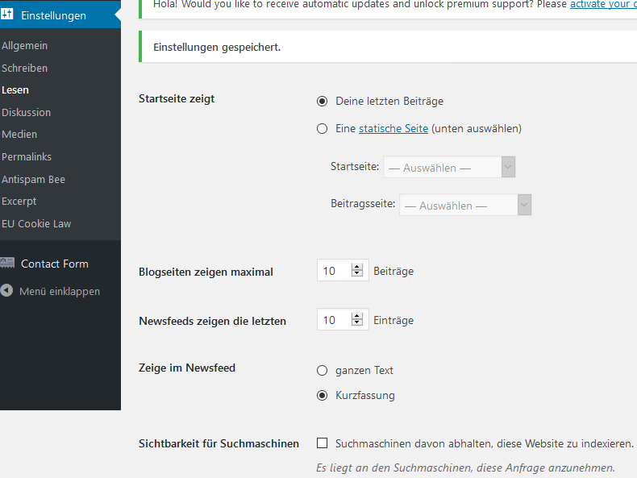637x478 pixels.
Task: Increase Newsfeeds Einträge with the up arrow
Action: click(357, 316)
